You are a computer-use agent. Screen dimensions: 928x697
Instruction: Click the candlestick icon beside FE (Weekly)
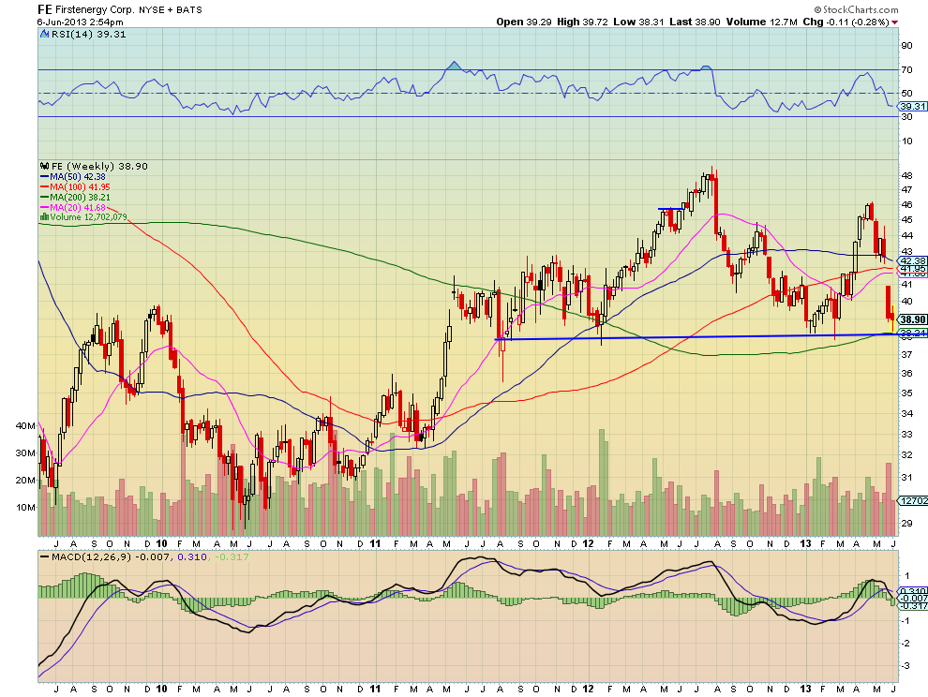[x=44, y=166]
